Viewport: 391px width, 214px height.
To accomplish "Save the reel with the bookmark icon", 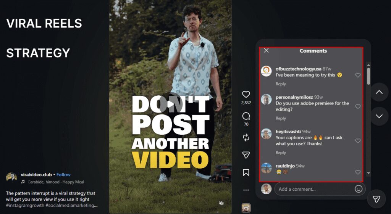I will pos(246,172).
